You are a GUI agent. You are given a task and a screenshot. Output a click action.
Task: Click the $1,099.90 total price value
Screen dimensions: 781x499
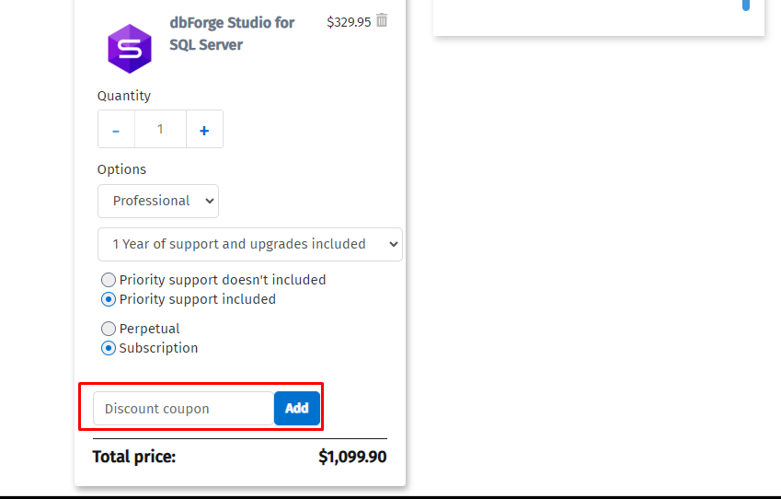point(352,457)
